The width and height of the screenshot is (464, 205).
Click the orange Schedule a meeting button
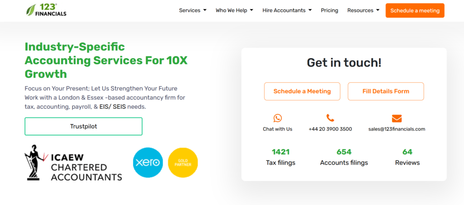pos(415,11)
